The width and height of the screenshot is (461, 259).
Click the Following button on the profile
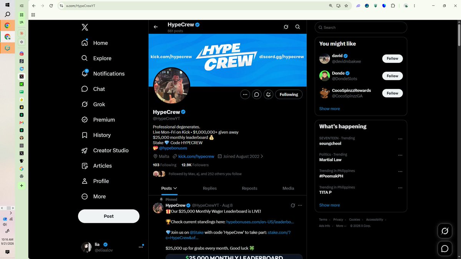click(x=289, y=94)
